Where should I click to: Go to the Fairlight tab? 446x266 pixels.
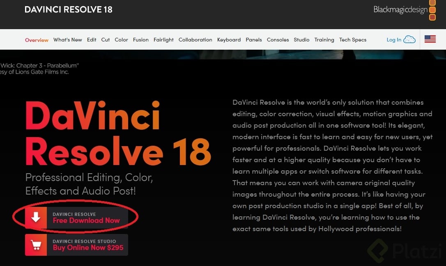163,40
